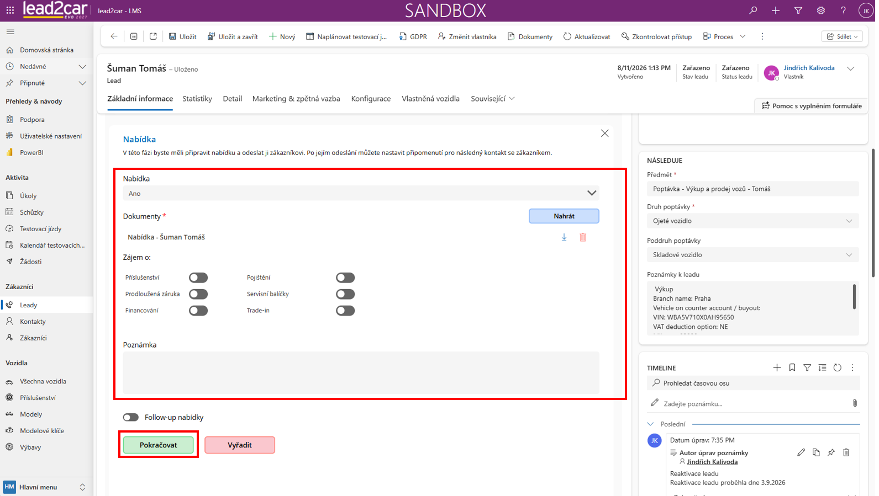Toggle the Příslušenství switch

198,278
